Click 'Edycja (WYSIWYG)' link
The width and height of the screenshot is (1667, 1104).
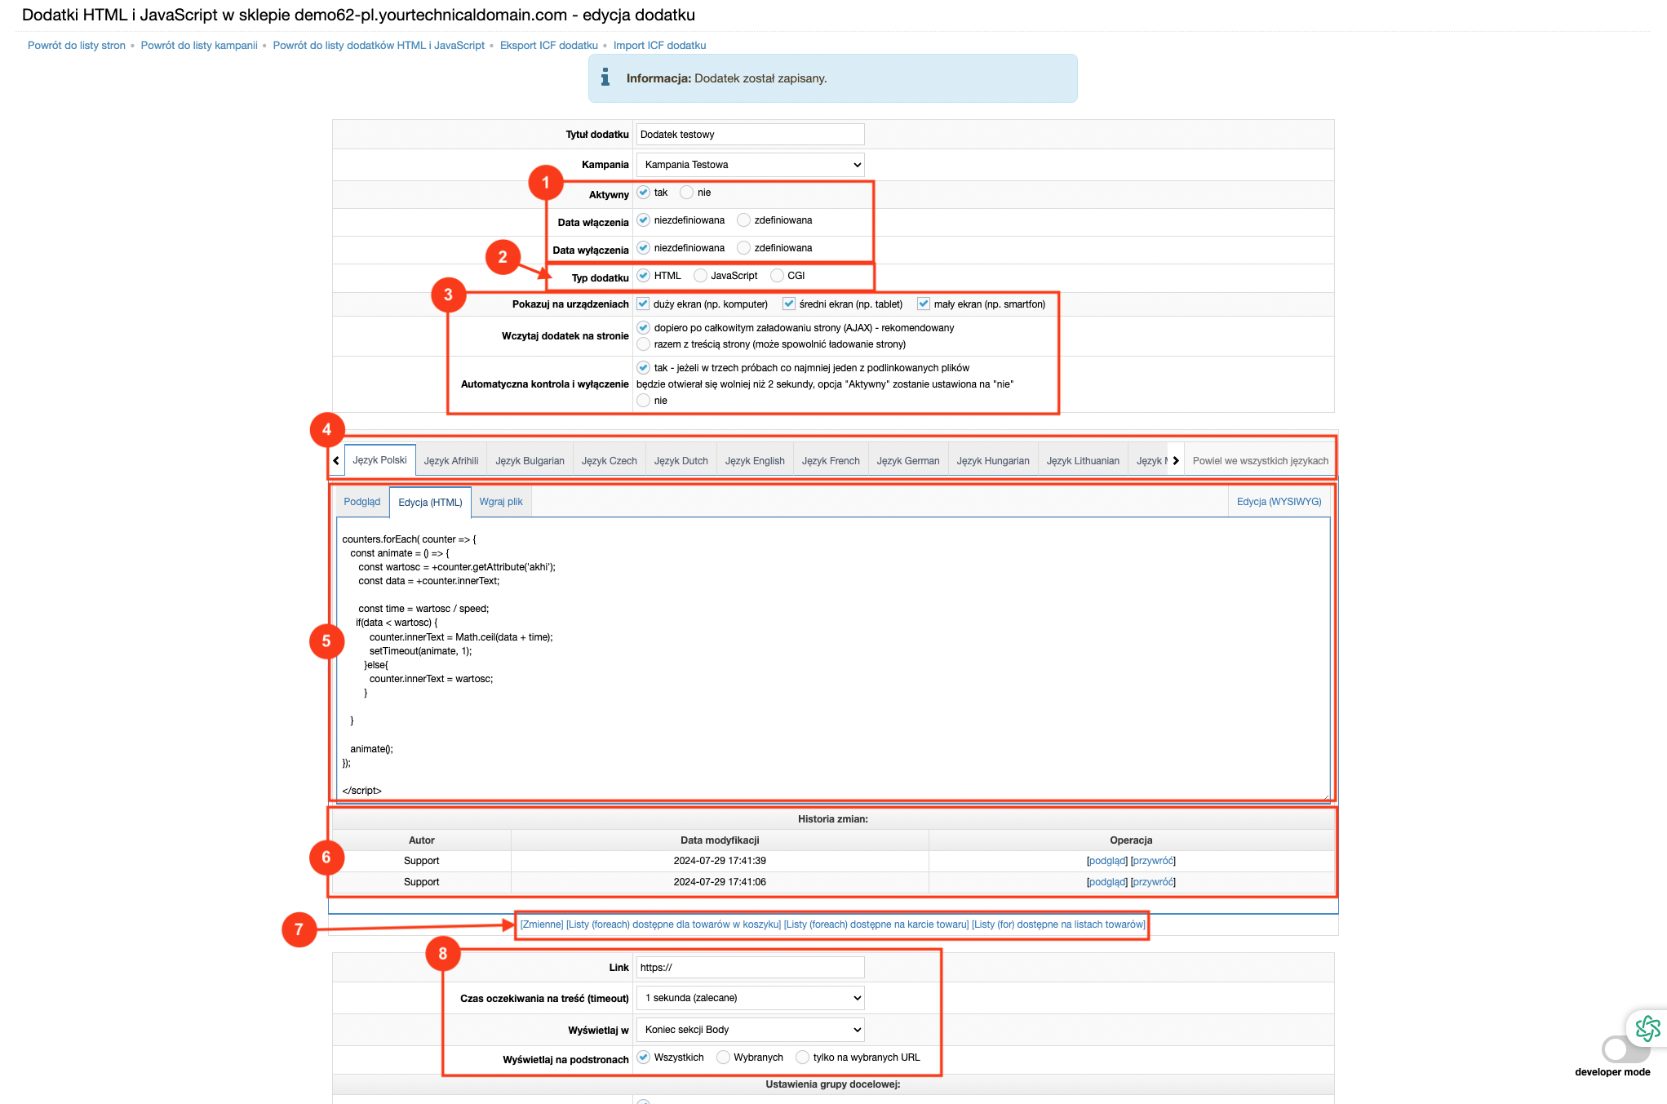(x=1279, y=502)
